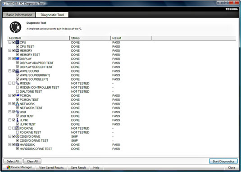
Task: Click the DISPLAY monitor icon
Action: 18,59
